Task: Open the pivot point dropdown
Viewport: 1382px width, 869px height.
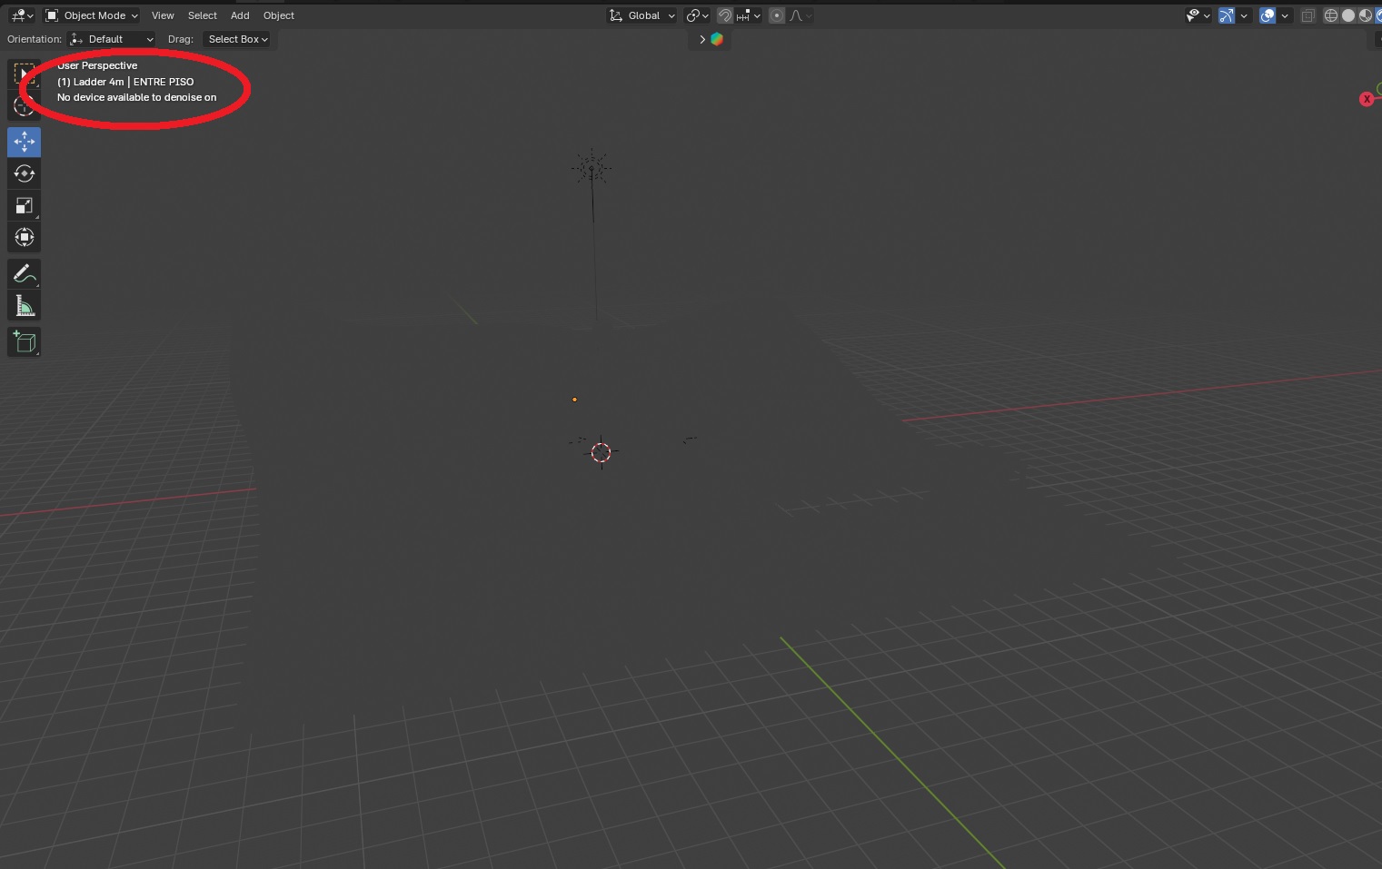Action: pyautogui.click(x=697, y=15)
